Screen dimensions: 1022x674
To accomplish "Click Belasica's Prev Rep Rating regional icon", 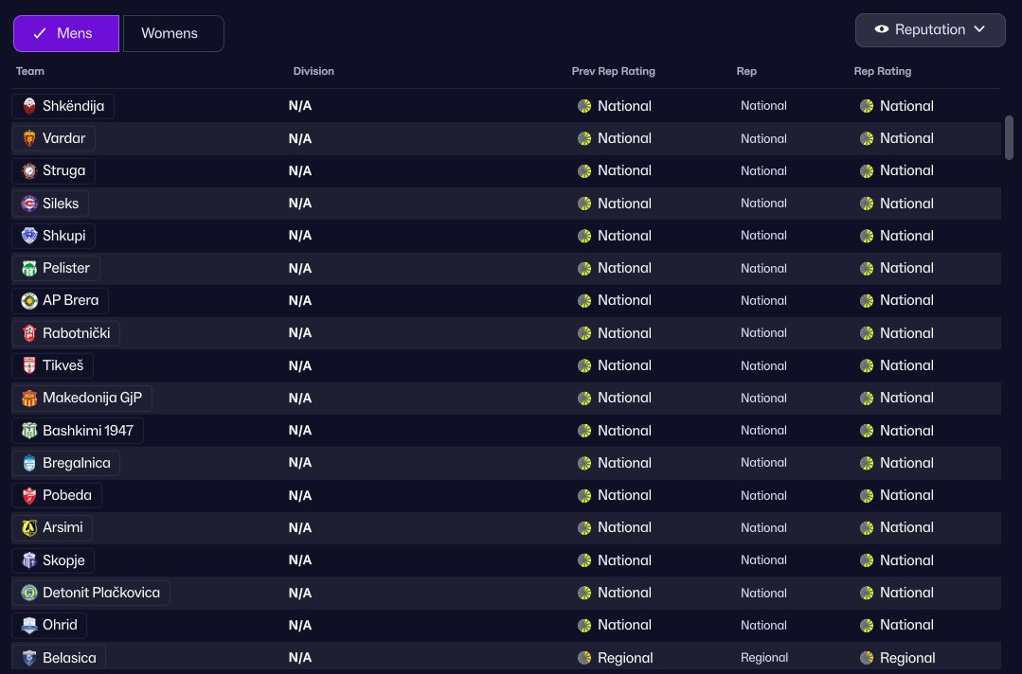I will tap(584, 658).
